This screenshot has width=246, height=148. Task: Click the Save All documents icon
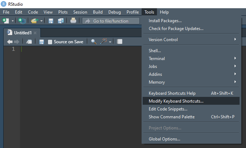tap(60, 21)
